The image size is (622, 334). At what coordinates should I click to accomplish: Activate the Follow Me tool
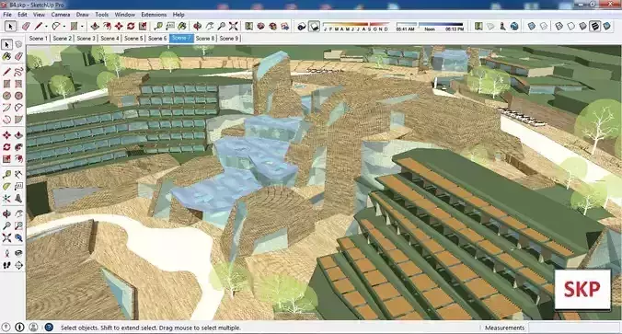[x=18, y=147]
